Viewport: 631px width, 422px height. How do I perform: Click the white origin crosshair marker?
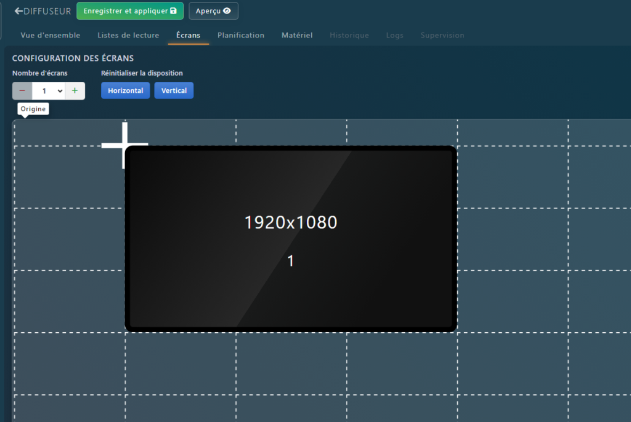(124, 146)
